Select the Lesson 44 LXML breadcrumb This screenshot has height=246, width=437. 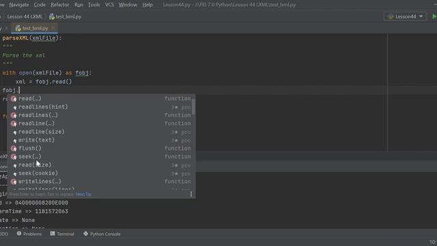coord(25,16)
